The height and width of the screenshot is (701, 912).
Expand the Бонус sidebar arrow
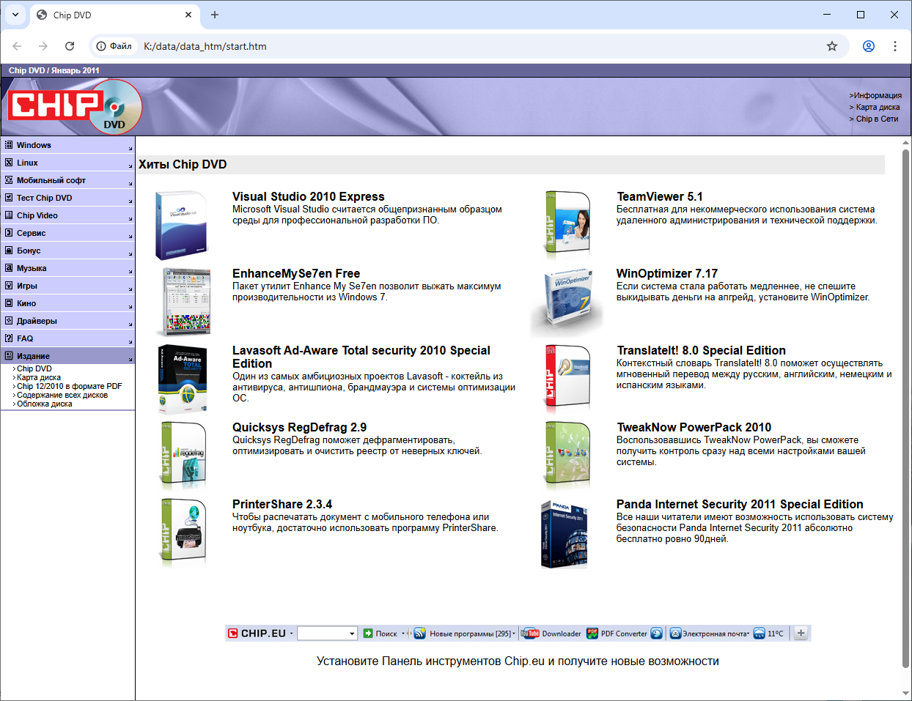point(130,253)
